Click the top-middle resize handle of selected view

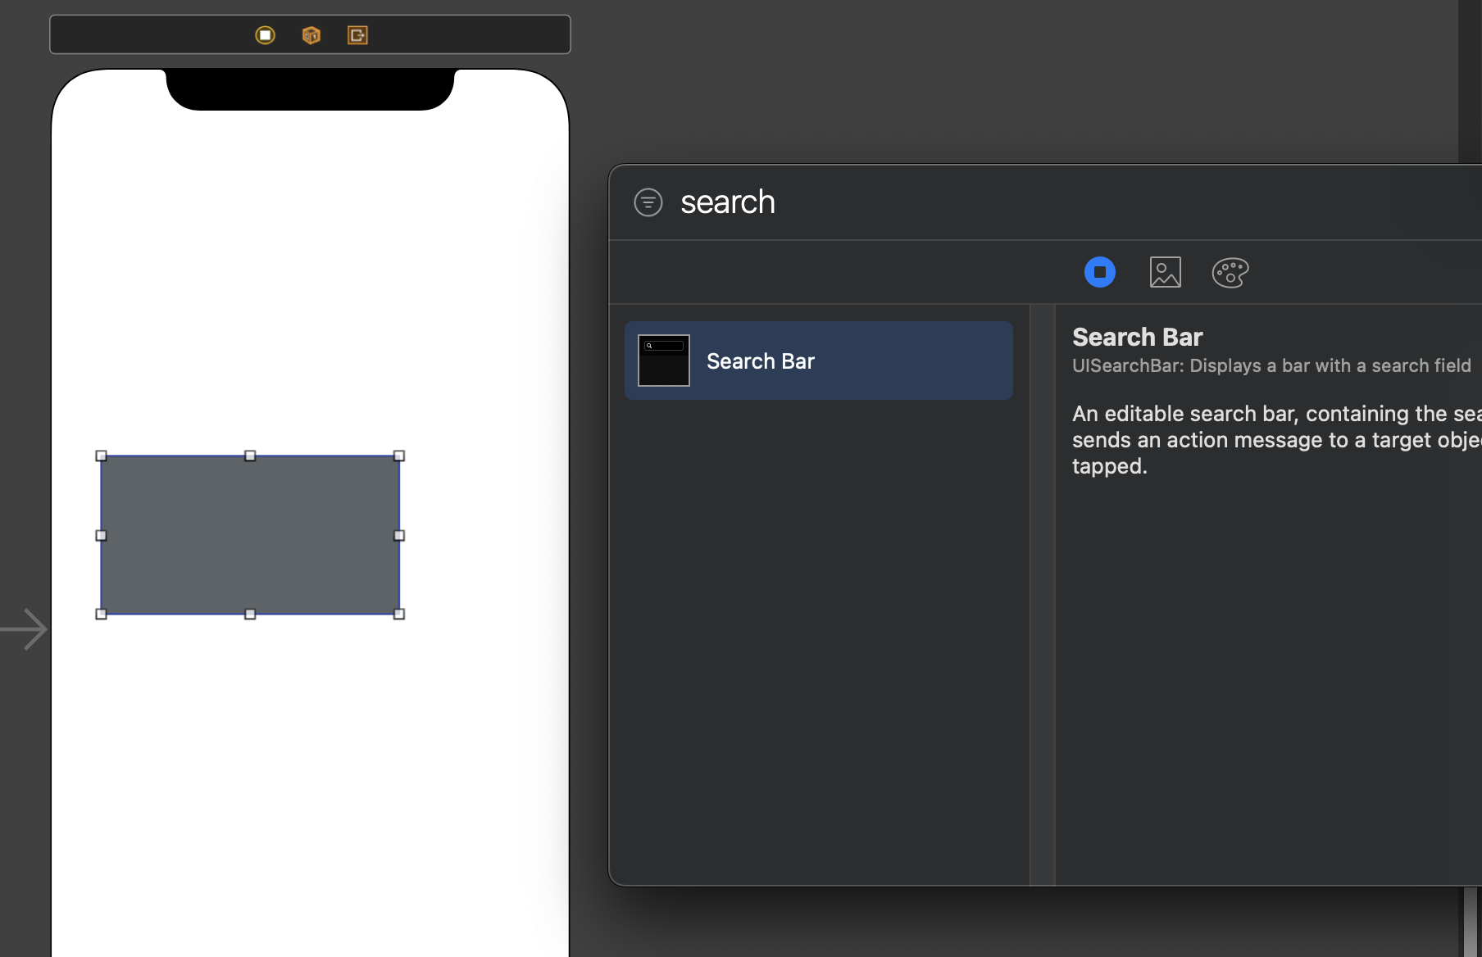coord(250,456)
